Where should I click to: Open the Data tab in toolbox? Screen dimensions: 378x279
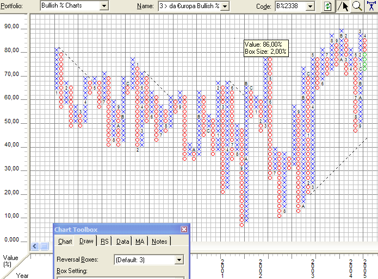pos(122,242)
